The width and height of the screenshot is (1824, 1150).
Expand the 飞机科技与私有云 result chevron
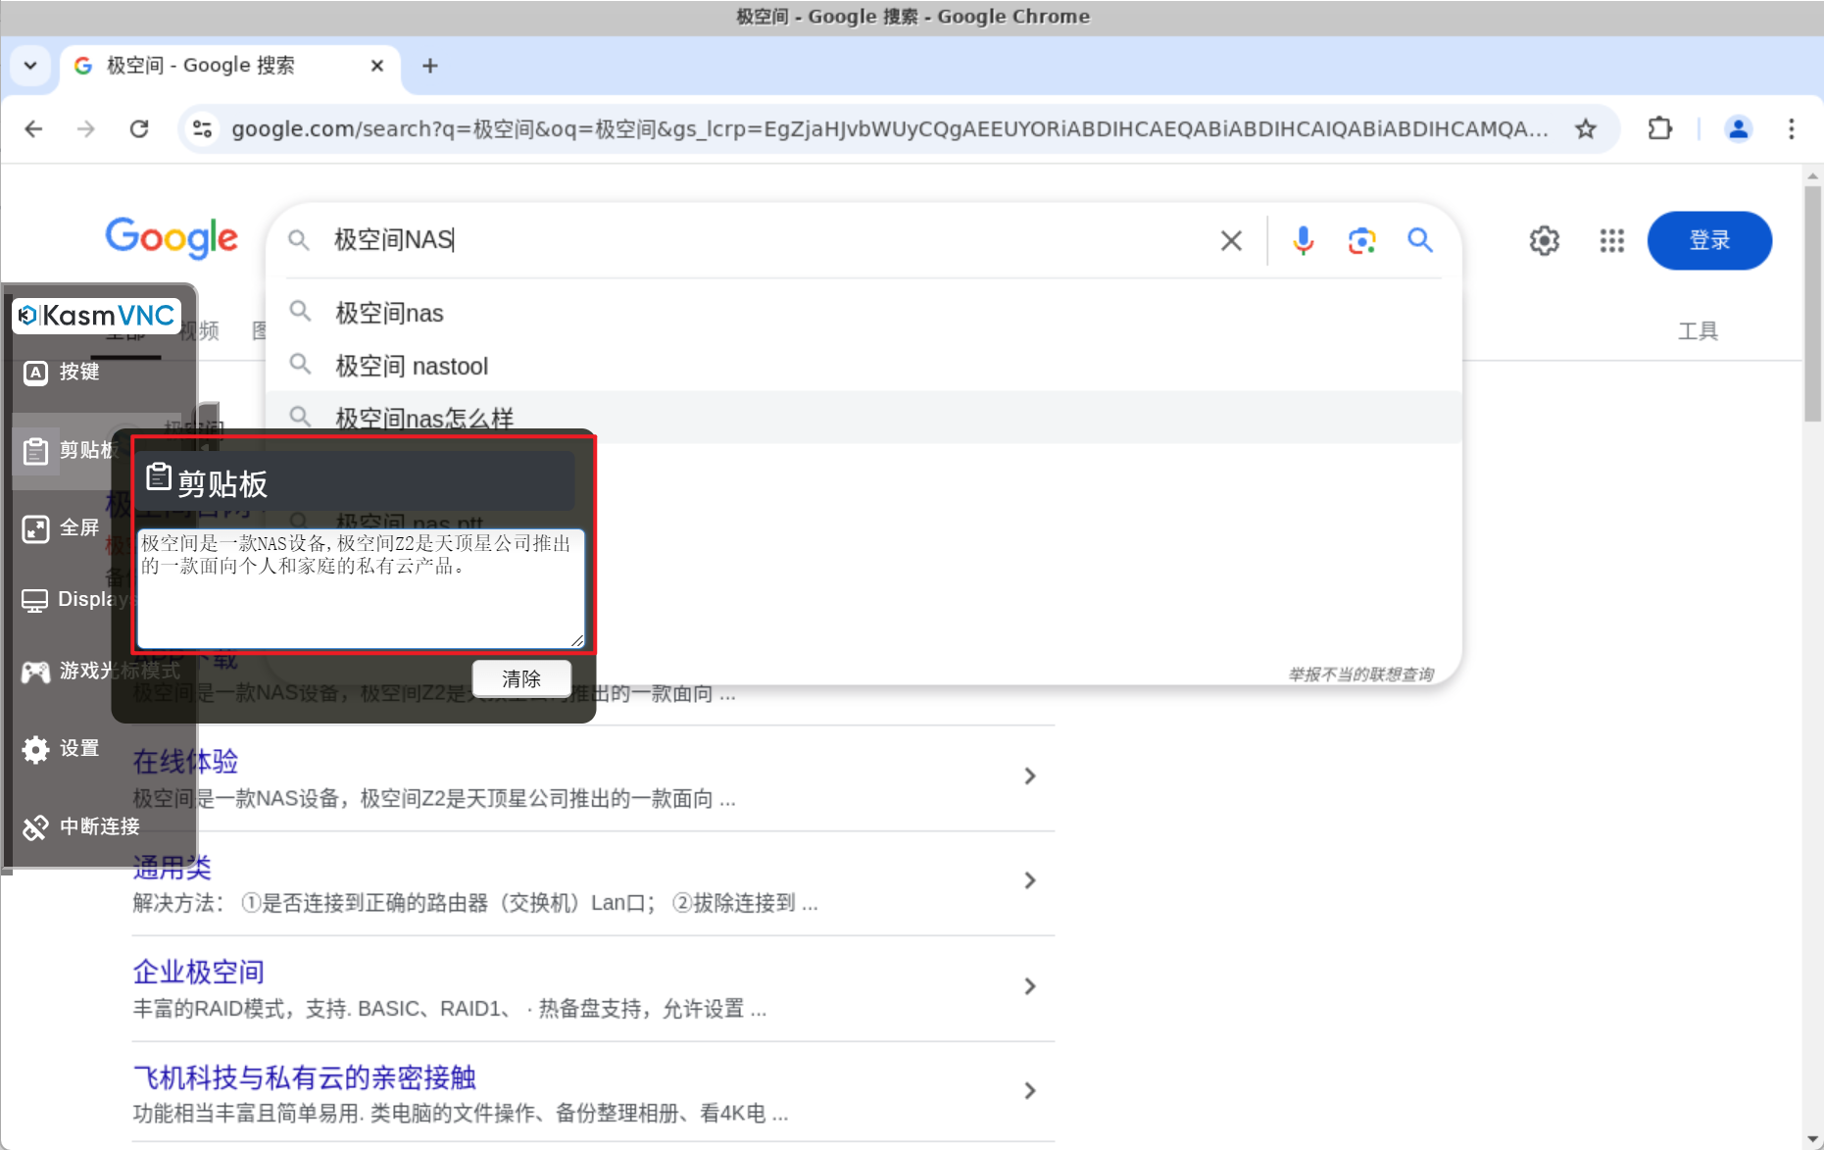click(x=1029, y=1090)
